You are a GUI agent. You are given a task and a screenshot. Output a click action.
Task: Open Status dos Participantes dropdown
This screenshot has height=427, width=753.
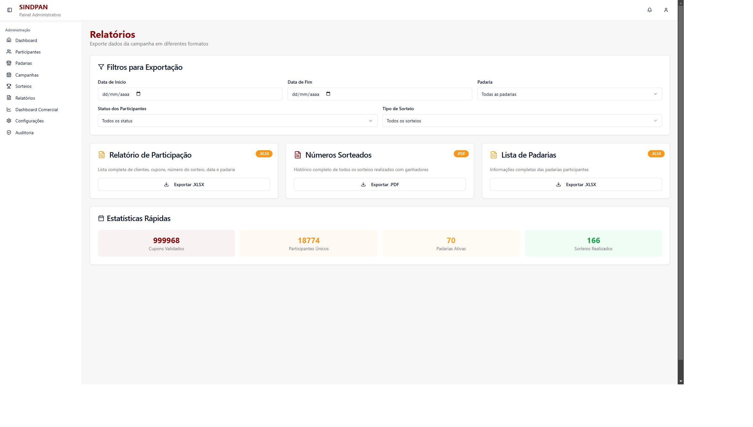(x=238, y=121)
